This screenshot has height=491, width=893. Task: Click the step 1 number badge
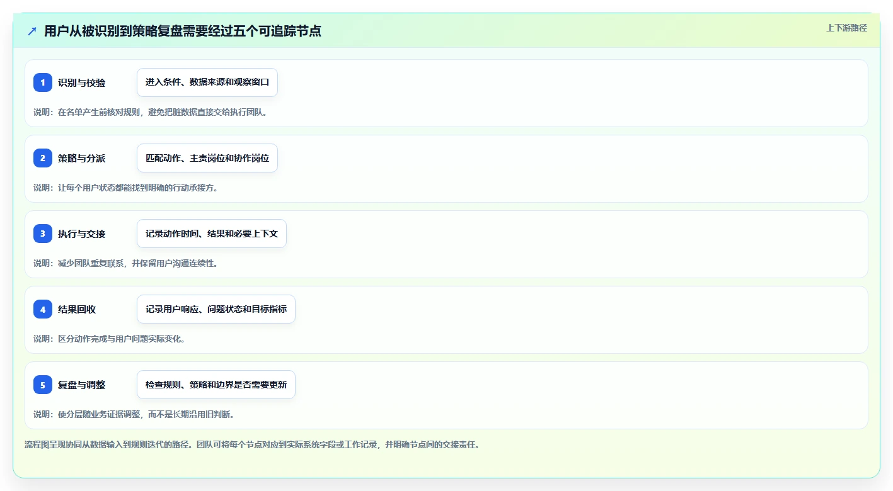[43, 82]
